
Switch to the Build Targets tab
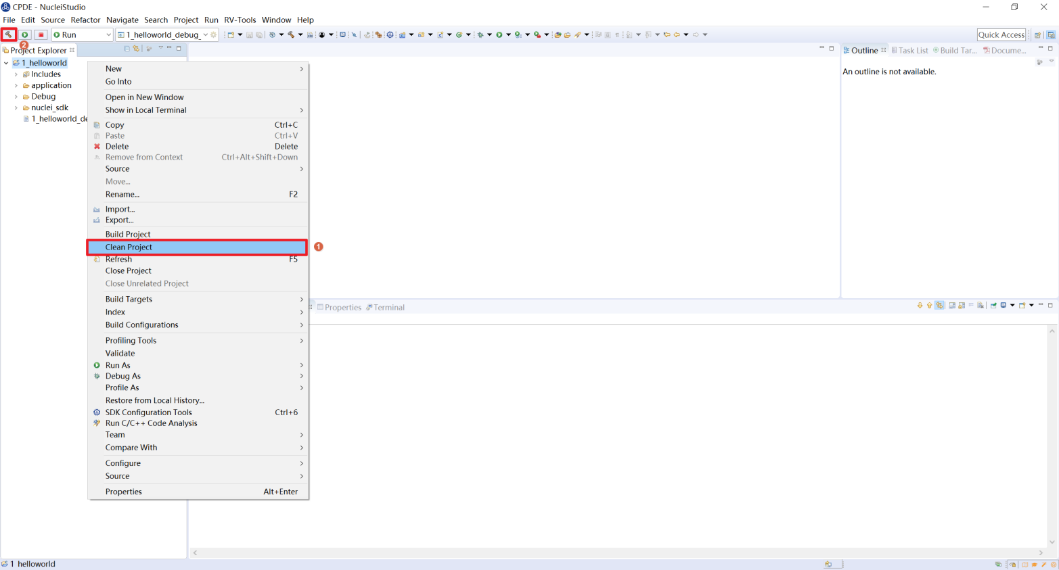click(x=955, y=51)
